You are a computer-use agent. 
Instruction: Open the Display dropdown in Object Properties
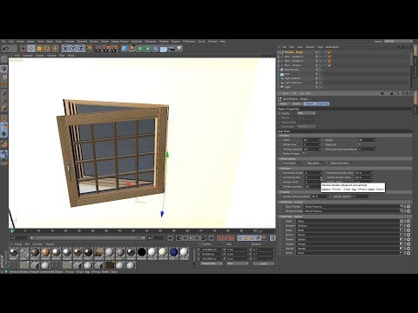307,113
